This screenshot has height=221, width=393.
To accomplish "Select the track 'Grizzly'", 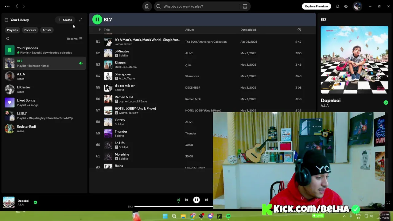I will tap(120, 120).
